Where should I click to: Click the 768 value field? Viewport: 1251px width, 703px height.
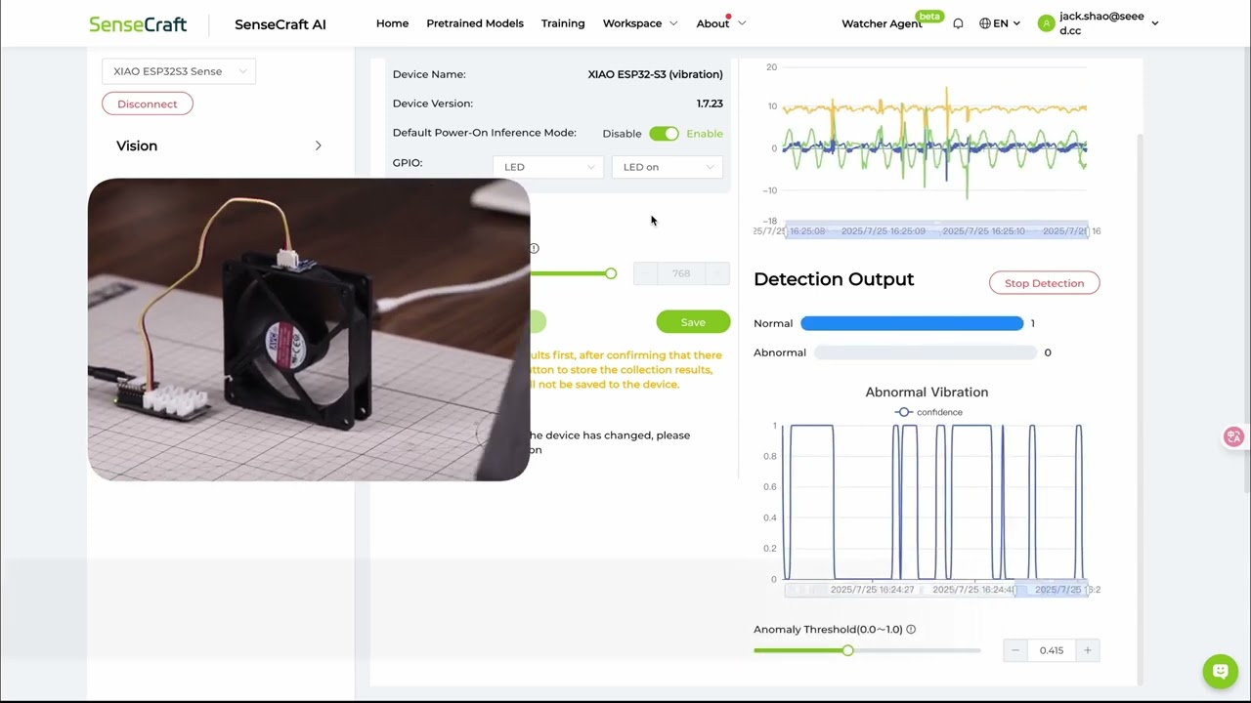coord(681,273)
